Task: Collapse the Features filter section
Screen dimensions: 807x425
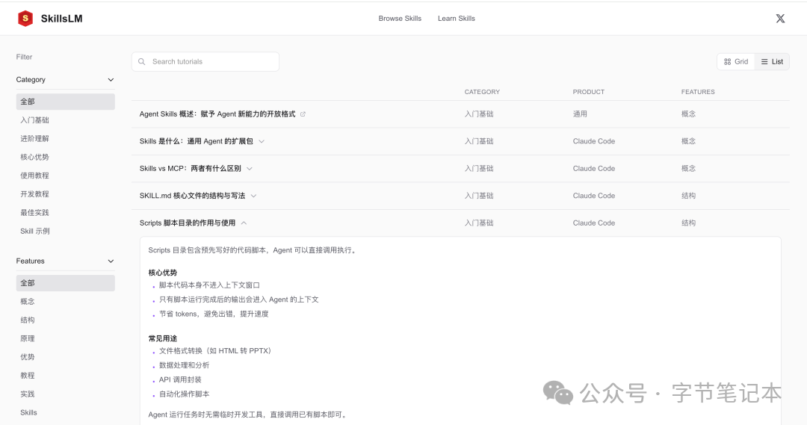Action: coord(111,261)
